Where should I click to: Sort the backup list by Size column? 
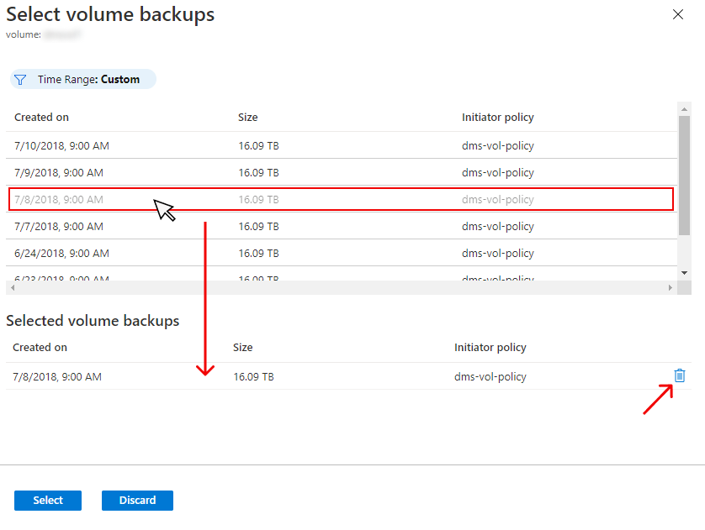[x=247, y=118]
